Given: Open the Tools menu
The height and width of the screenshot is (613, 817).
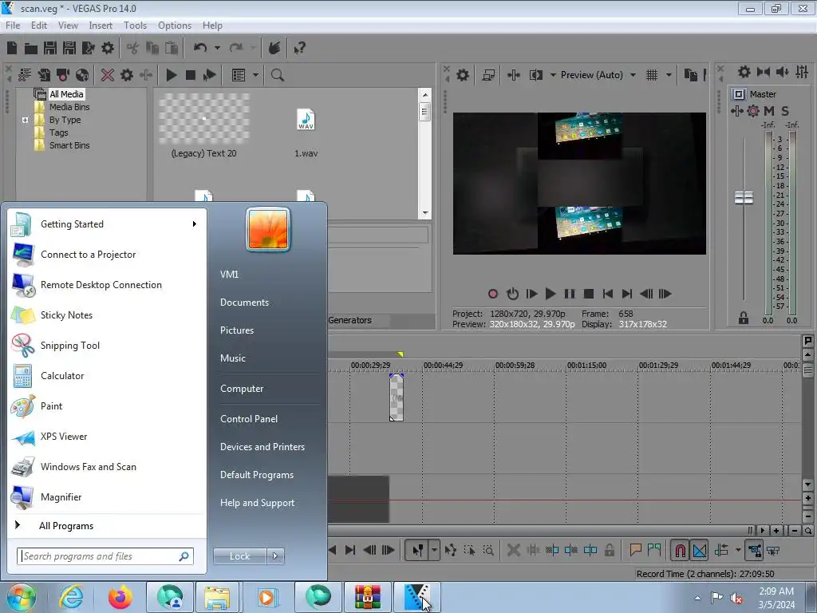Looking at the screenshot, I should (135, 26).
